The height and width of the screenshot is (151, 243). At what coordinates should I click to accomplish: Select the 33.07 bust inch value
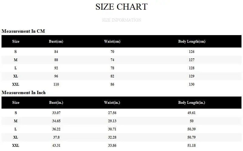pos(56,113)
